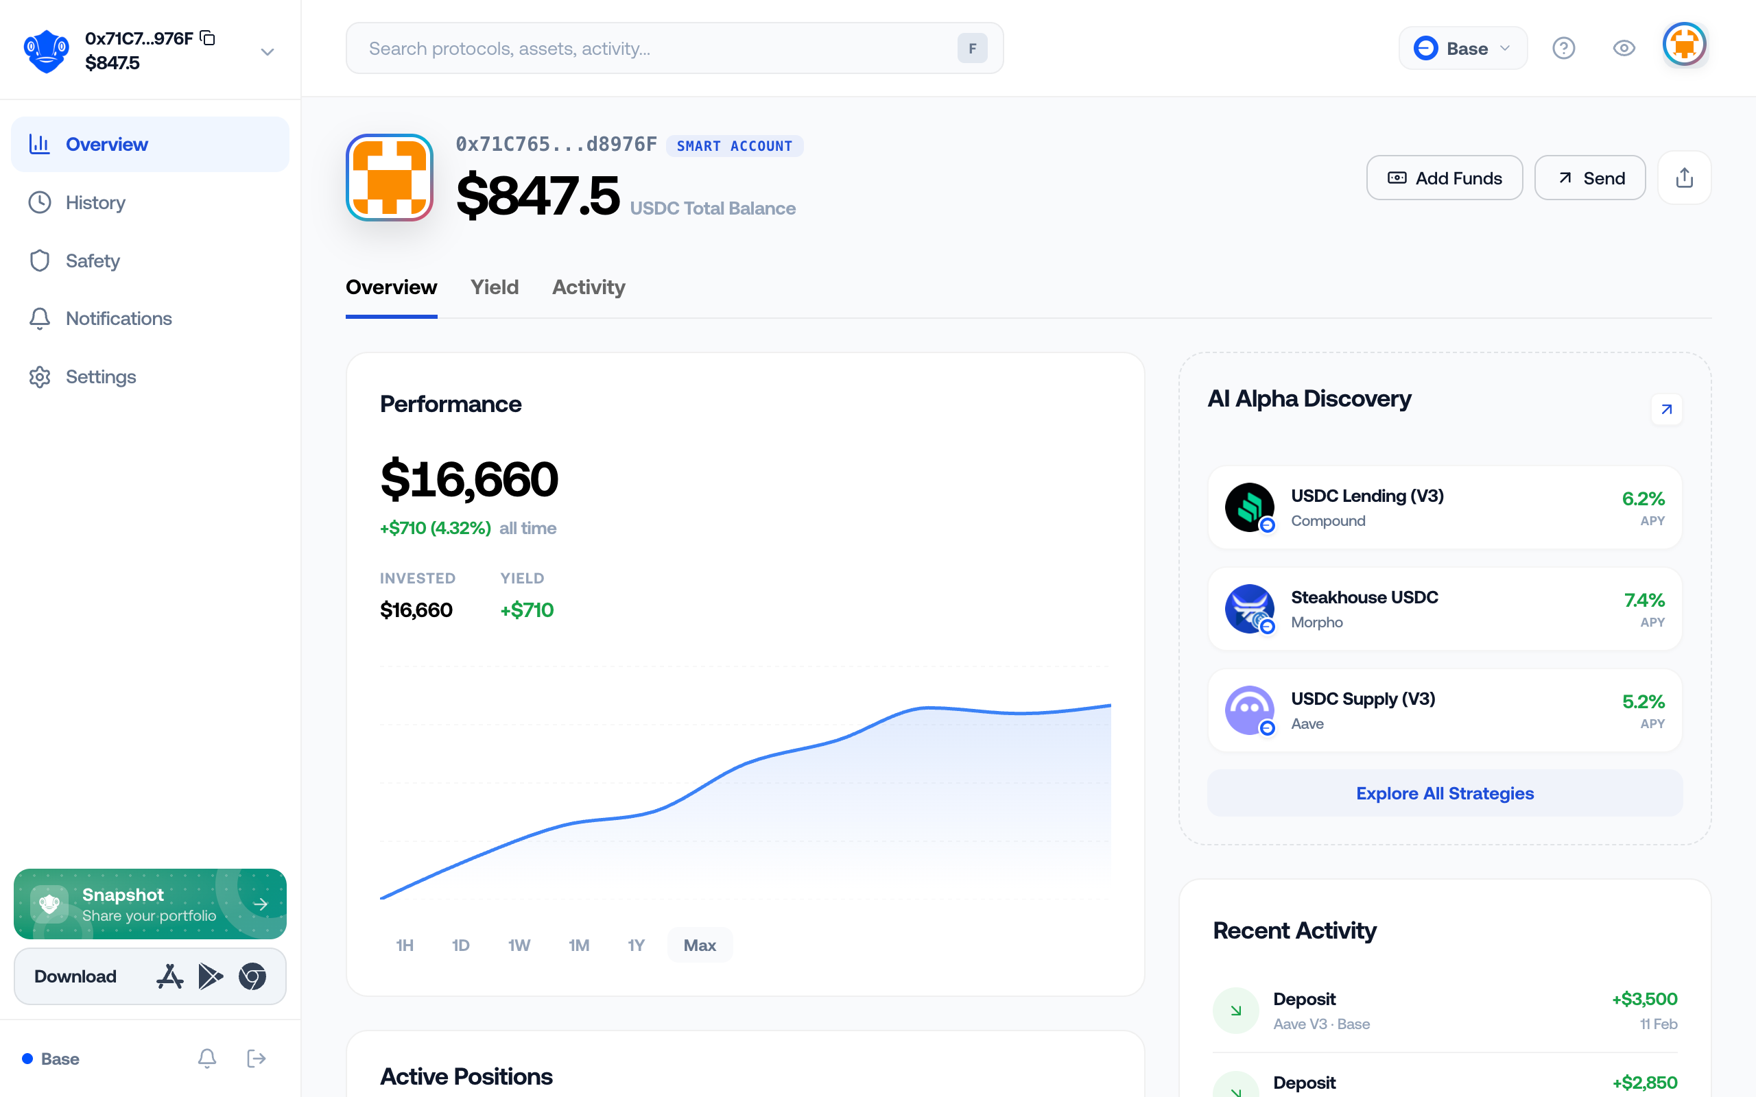
Task: Click the share upload icon button
Action: tap(1684, 178)
